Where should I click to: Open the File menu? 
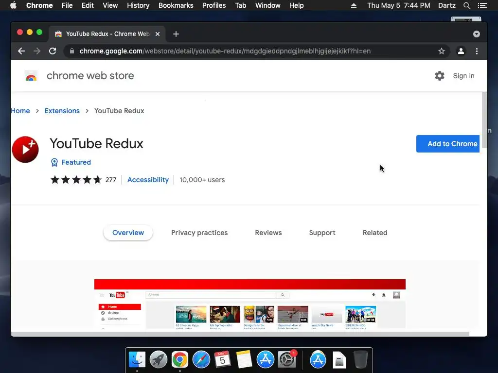pyautogui.click(x=67, y=5)
